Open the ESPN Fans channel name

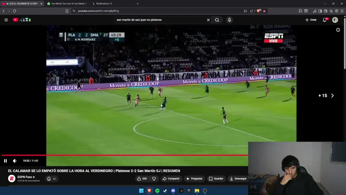pyautogui.click(x=25, y=177)
